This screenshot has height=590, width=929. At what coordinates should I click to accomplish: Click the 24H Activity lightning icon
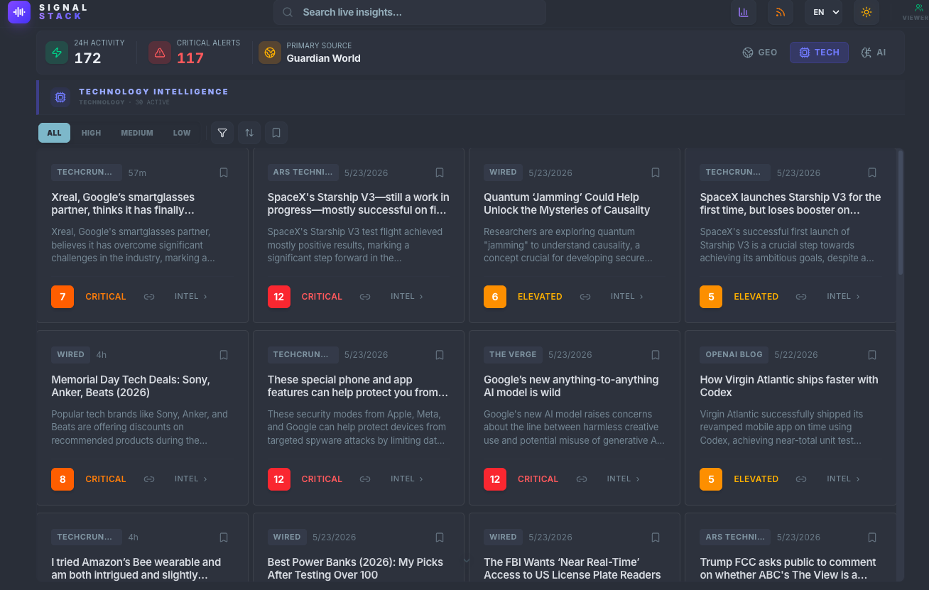coord(57,53)
